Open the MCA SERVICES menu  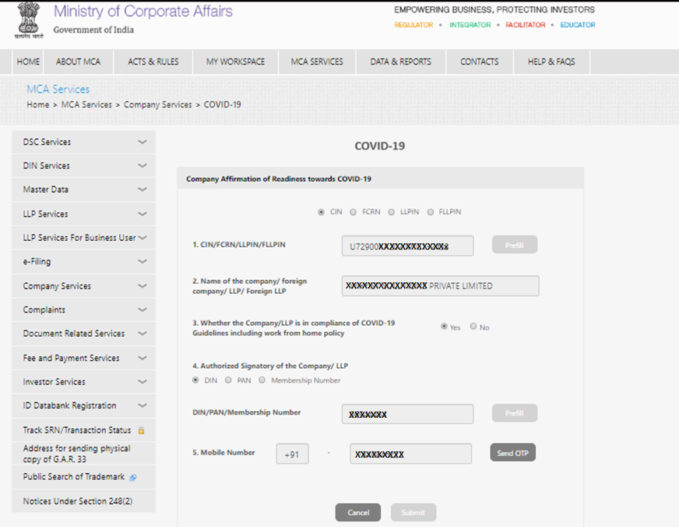(317, 62)
